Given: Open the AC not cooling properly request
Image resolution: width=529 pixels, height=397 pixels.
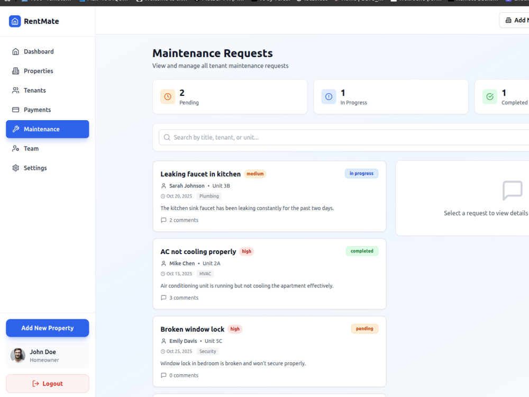Looking at the screenshot, I should [x=269, y=274].
